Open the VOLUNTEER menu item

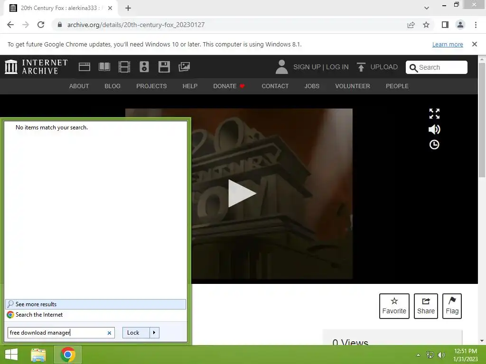[x=353, y=86]
